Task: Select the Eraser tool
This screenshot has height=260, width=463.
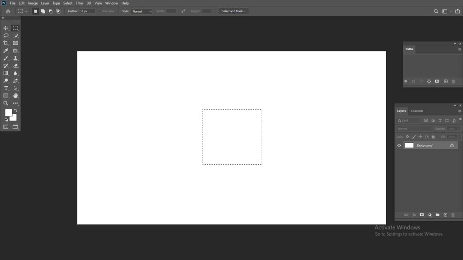Action: click(x=15, y=66)
